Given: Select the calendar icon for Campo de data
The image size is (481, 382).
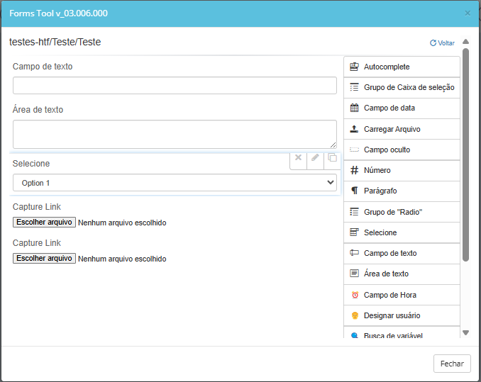Looking at the screenshot, I should click(354, 108).
